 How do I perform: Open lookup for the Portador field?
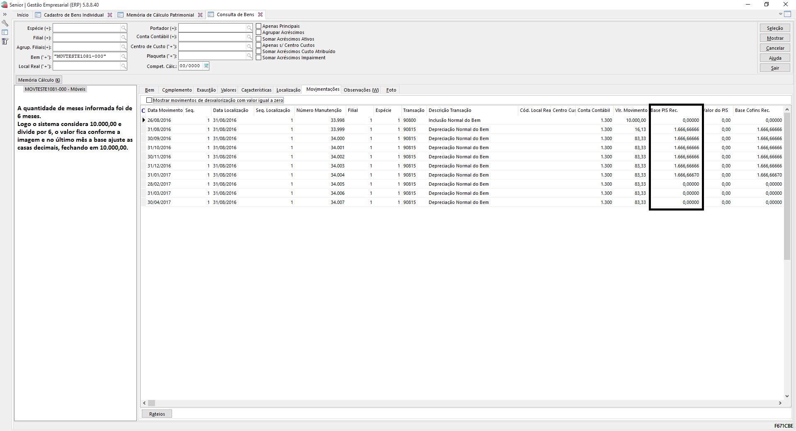pos(249,28)
